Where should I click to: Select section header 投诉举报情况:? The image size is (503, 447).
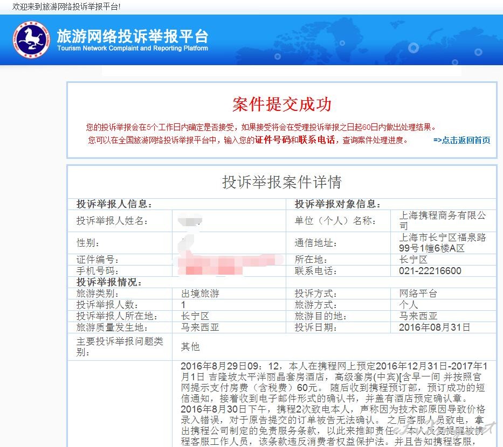(109, 282)
